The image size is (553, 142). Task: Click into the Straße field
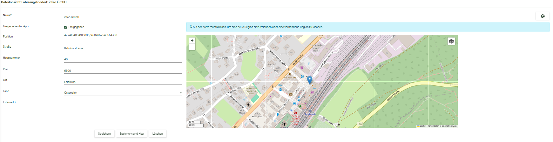[123, 48]
